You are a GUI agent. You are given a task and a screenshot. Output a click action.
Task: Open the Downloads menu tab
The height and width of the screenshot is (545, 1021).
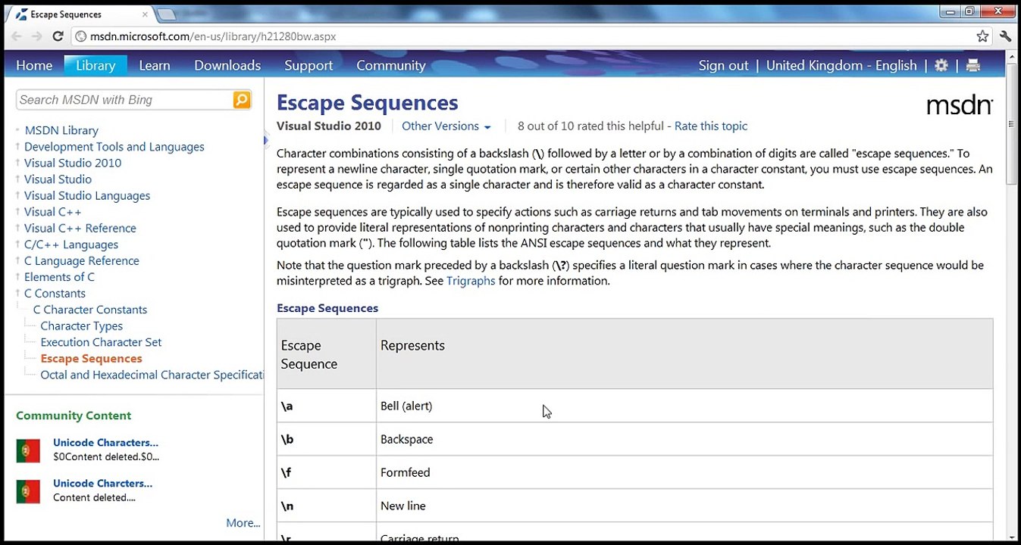227,65
